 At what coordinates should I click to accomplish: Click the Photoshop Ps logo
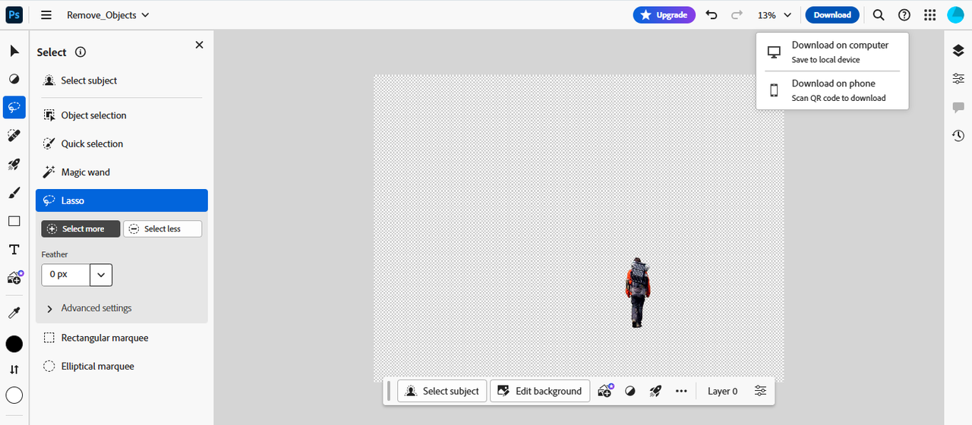[14, 14]
